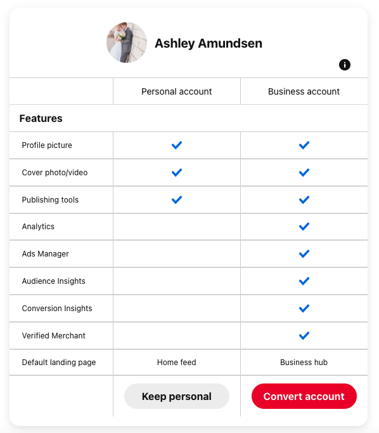Click the Audience Insights business checkmark
379x433 pixels.
(304, 281)
